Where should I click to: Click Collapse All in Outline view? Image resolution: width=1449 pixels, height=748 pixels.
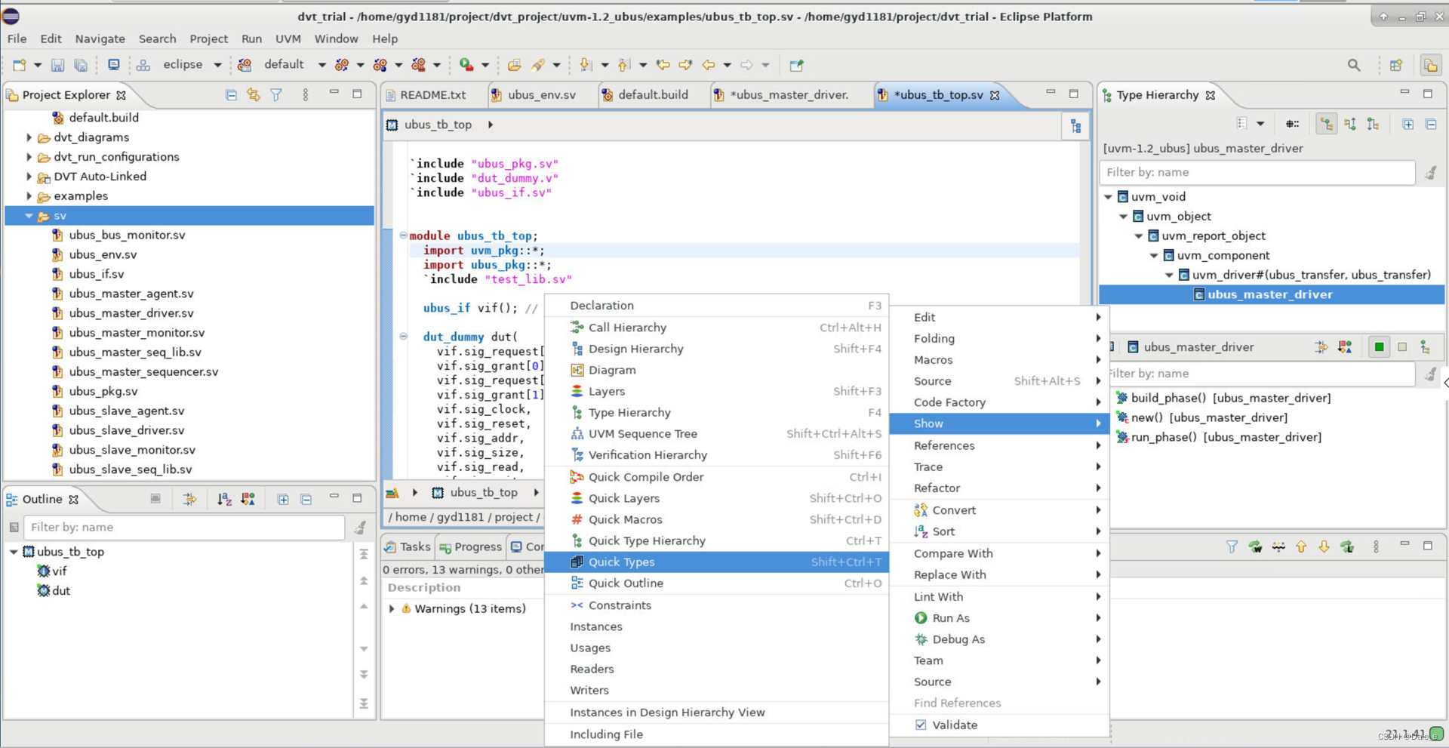point(306,499)
